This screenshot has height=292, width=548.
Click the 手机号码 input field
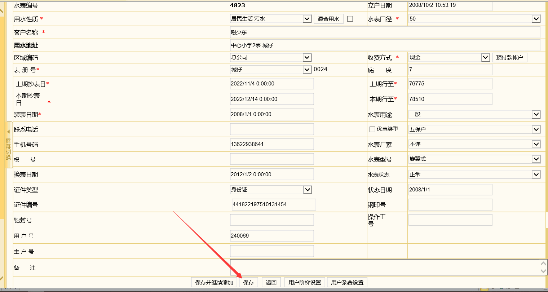tap(271, 144)
